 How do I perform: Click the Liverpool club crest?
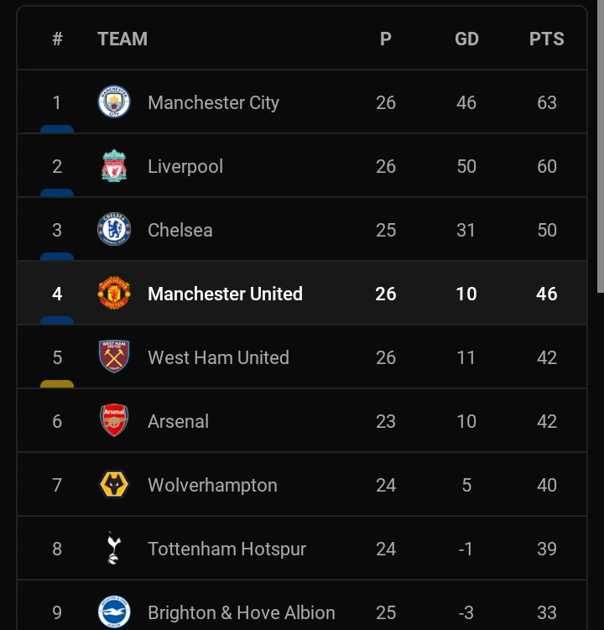[x=114, y=165]
